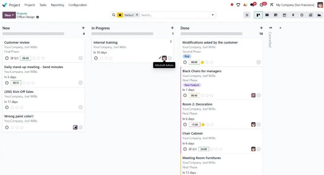Open the AI assistant icon
Image resolution: width=324 pixels, height=175 pixels.
point(245,5)
